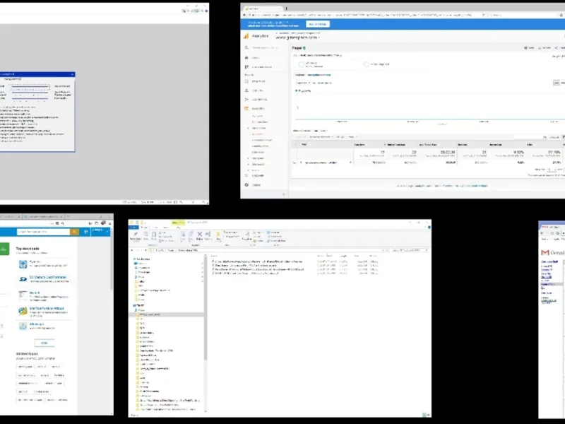The image size is (565, 424).
Task: Click the Export button in the Analytics report header
Action: coord(545,48)
